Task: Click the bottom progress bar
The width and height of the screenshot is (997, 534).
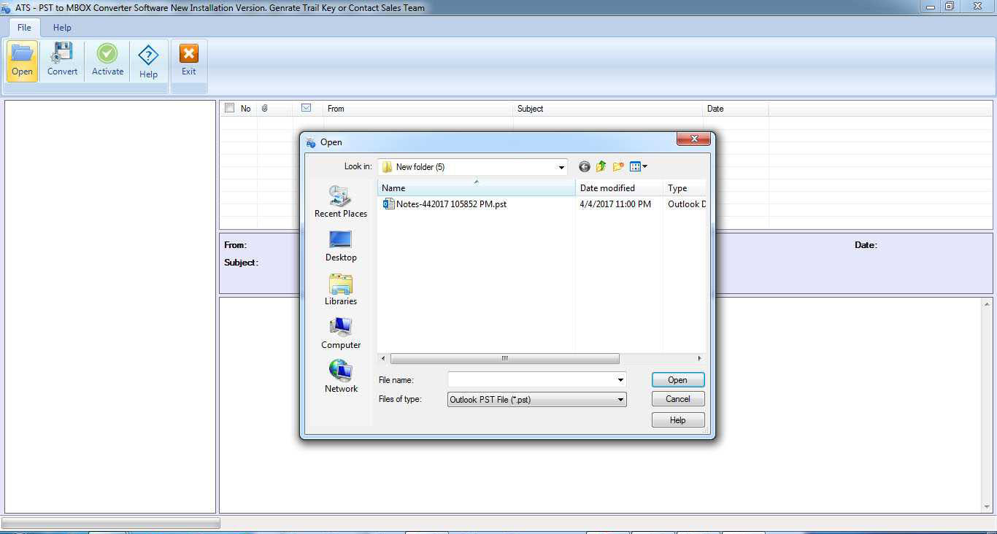Action: pyautogui.click(x=111, y=523)
